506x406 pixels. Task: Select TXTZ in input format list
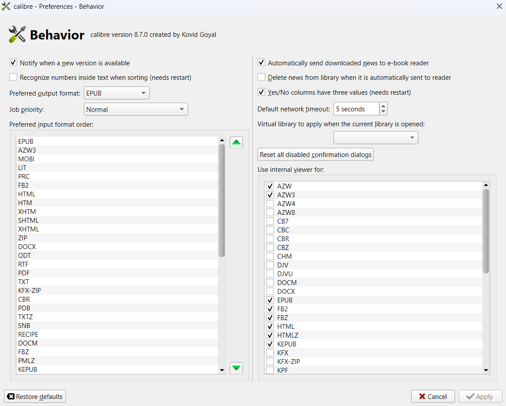coord(117,317)
